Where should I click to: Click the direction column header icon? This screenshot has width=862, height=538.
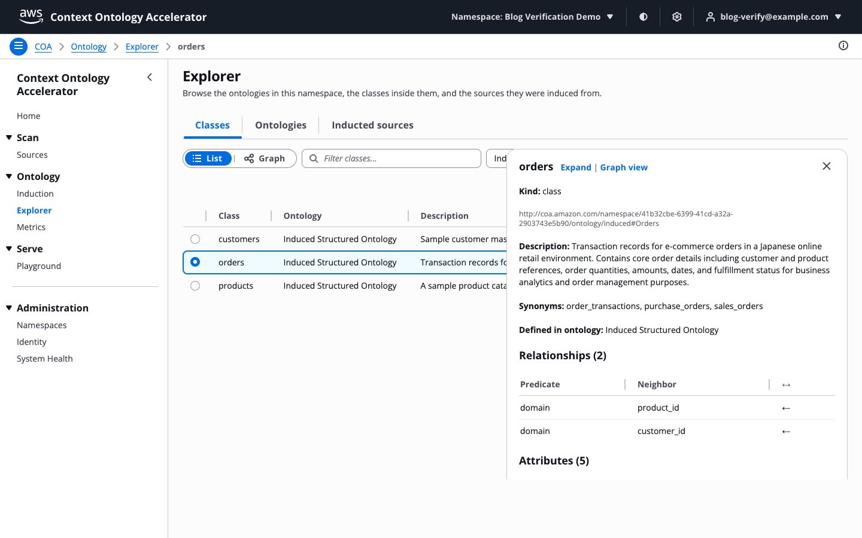pos(786,384)
